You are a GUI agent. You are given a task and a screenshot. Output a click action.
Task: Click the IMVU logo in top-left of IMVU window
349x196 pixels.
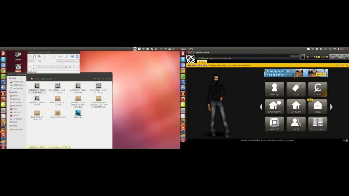pos(191,59)
